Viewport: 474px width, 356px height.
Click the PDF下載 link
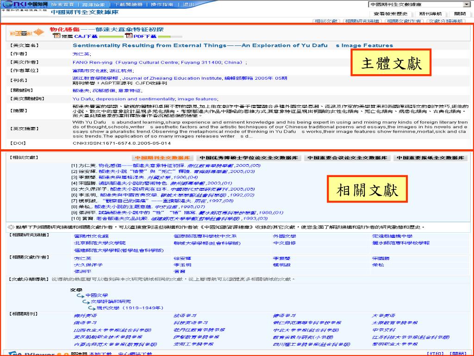pos(145,36)
